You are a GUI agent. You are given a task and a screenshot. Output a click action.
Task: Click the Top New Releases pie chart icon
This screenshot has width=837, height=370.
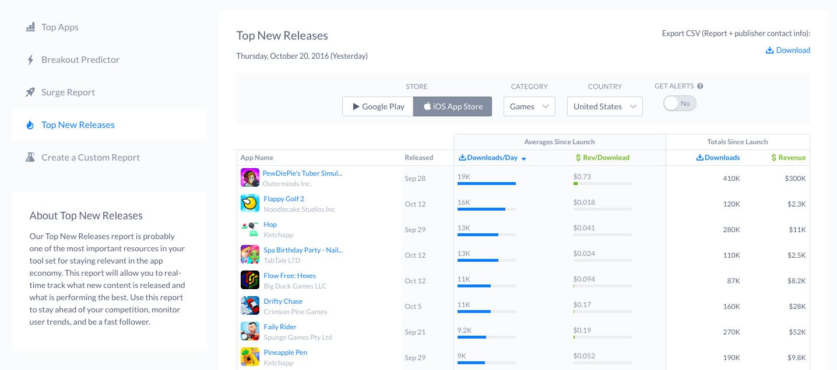30,124
